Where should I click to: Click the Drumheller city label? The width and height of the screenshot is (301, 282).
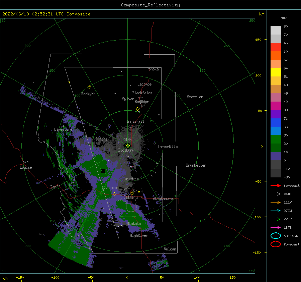coord(196,165)
